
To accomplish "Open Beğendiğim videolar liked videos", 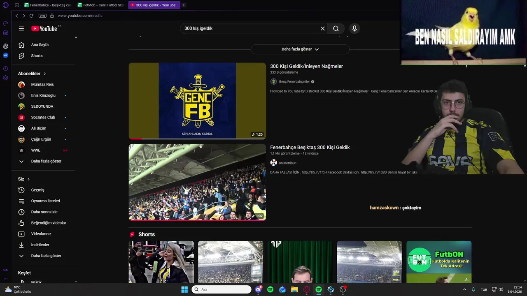I will [x=48, y=223].
